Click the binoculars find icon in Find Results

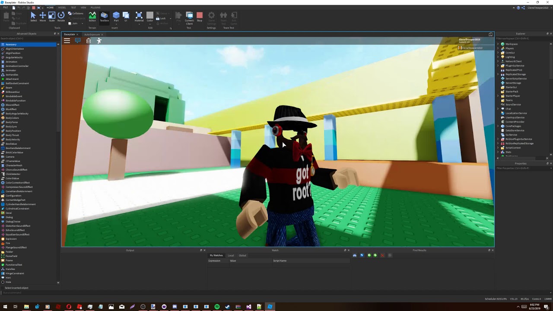point(355,255)
